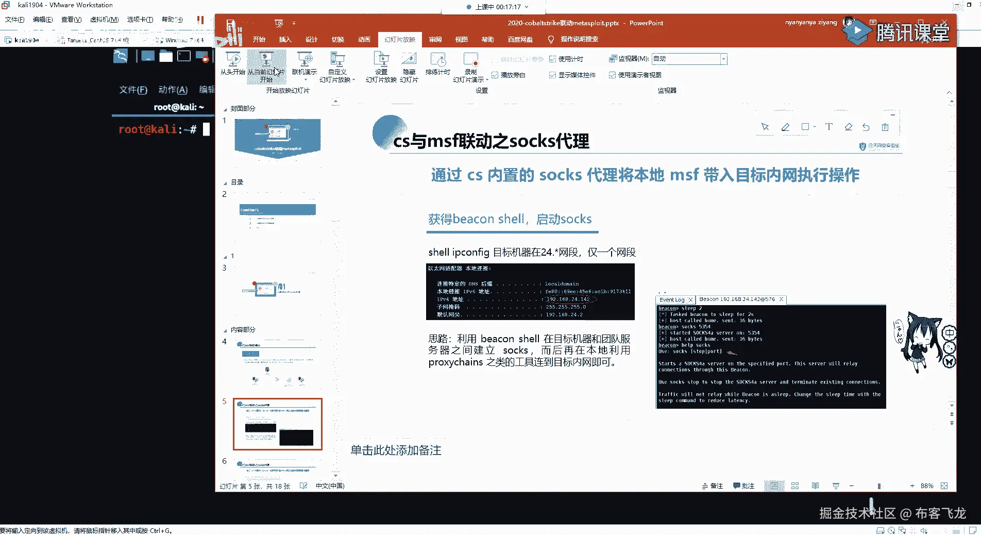The width and height of the screenshot is (981, 535).
Task: Click start-from-beginning quick access icon
Action: tap(279, 23)
